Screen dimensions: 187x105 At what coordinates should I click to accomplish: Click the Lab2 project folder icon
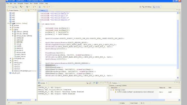11,13
